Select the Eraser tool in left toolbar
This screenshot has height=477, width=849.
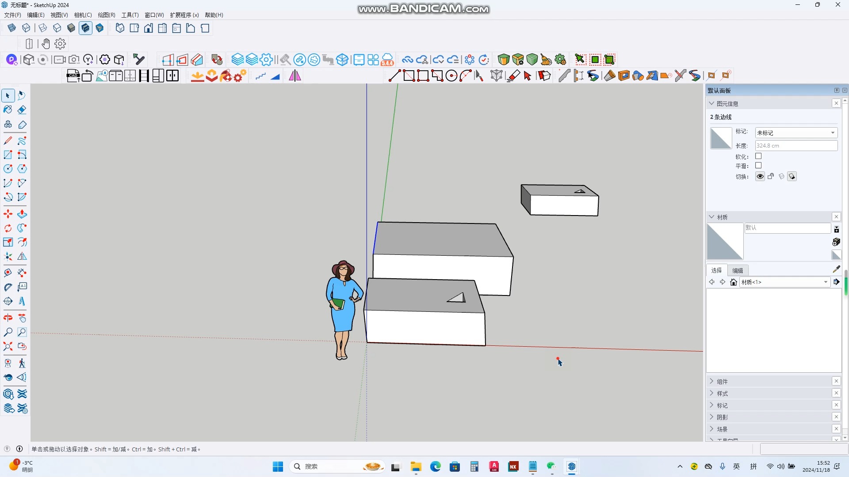tap(22, 110)
